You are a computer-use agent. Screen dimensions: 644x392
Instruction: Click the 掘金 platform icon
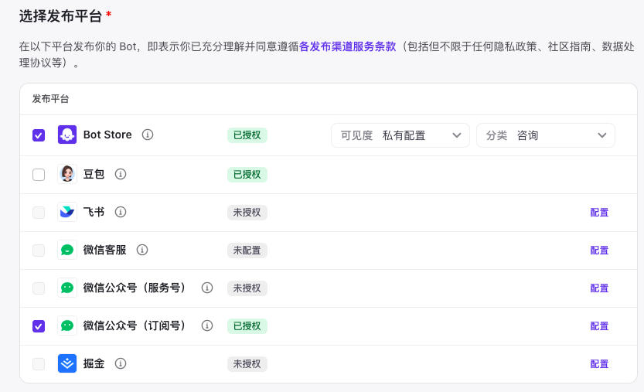click(67, 363)
